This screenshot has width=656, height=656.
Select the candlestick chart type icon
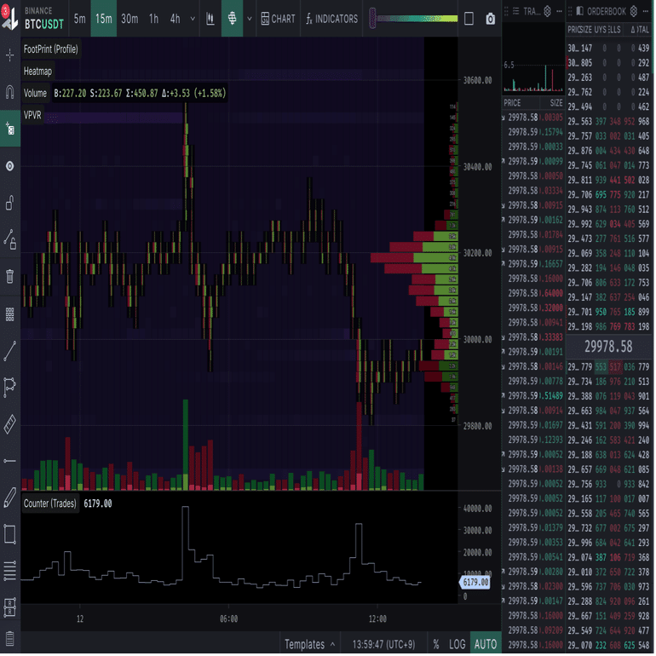(210, 19)
